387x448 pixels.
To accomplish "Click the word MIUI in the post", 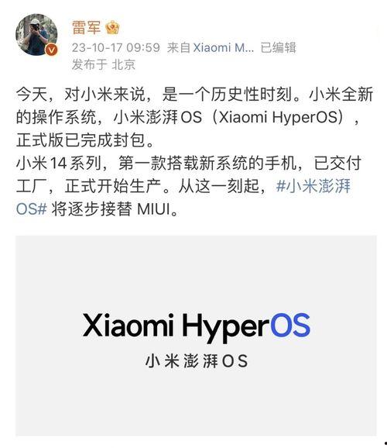I will click(153, 209).
